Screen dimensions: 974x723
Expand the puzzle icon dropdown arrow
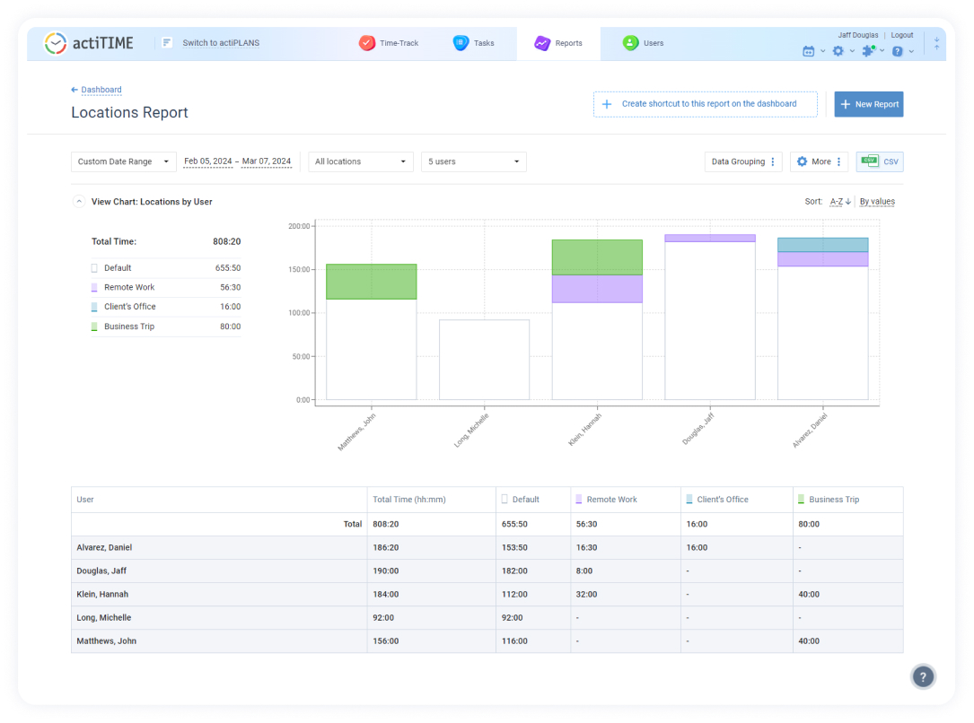coord(882,51)
